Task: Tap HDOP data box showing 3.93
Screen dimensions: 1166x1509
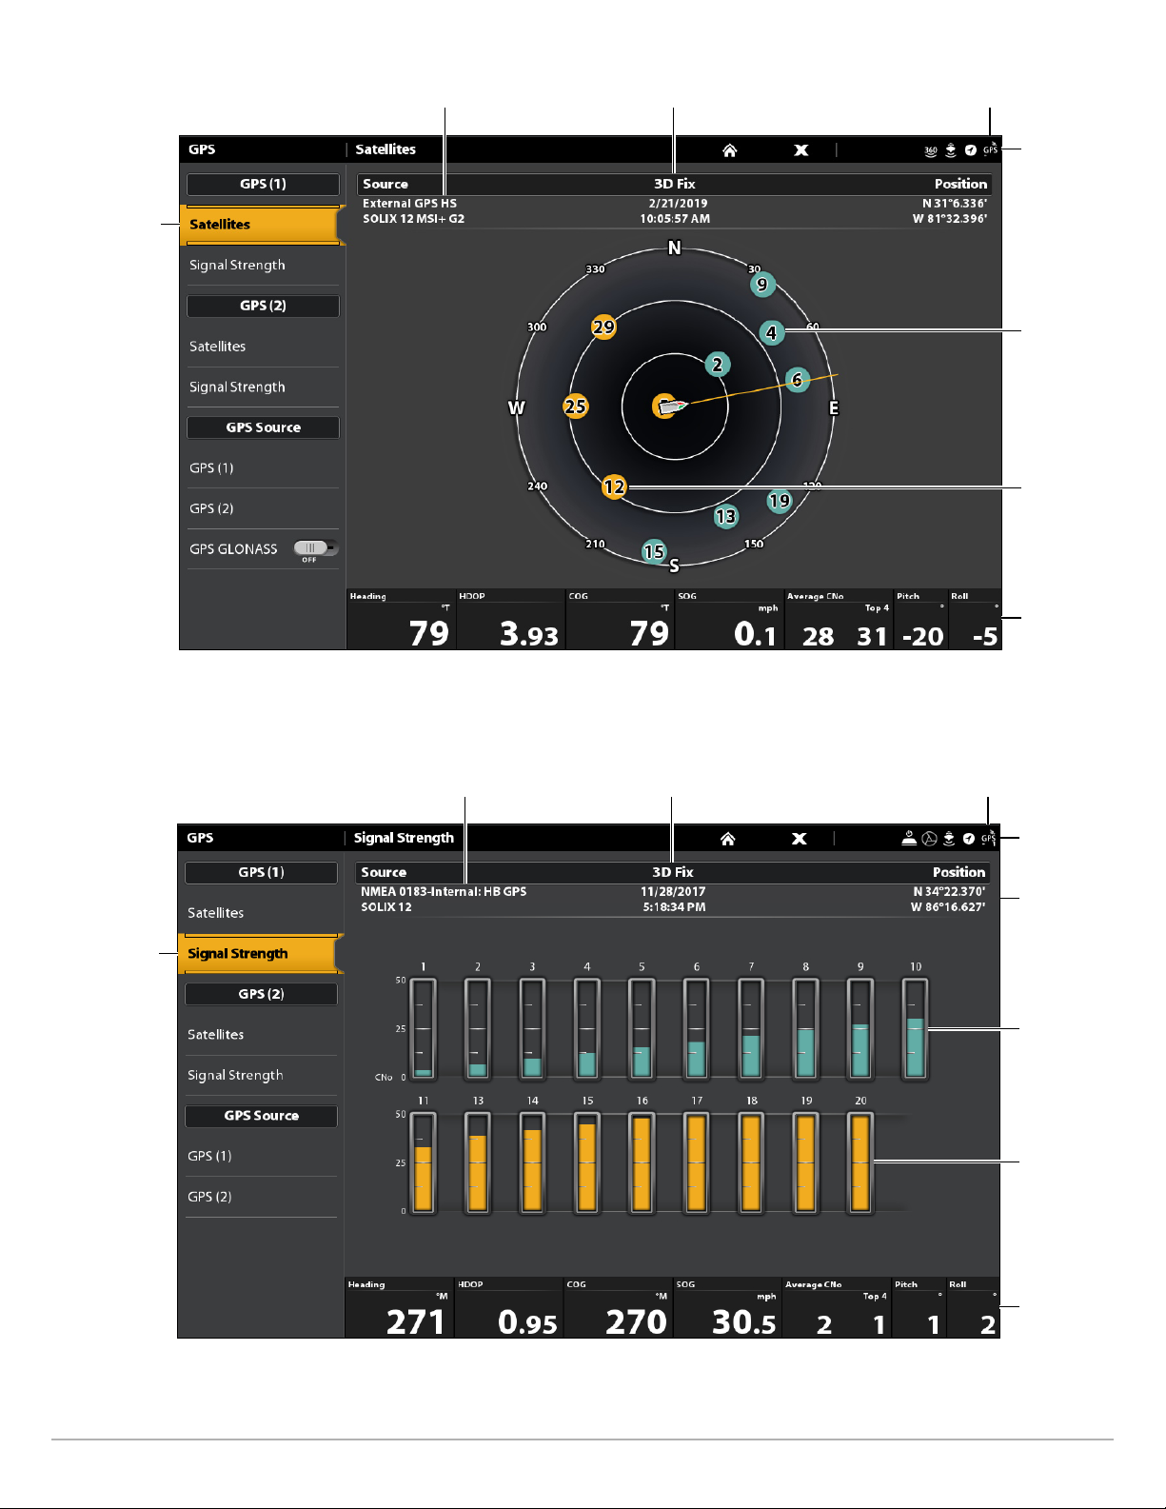Action: 511,621
